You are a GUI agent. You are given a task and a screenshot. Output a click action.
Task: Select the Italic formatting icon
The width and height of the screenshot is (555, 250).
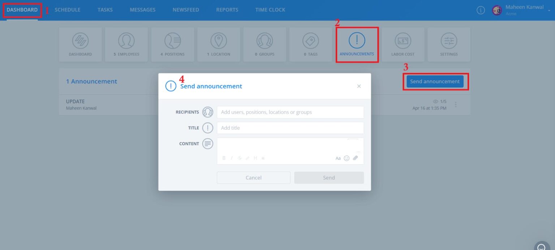tap(232, 158)
